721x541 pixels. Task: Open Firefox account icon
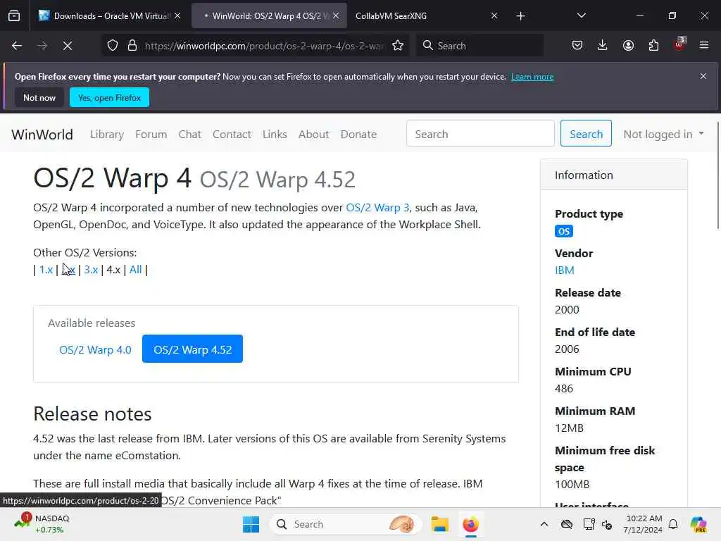pyautogui.click(x=628, y=46)
